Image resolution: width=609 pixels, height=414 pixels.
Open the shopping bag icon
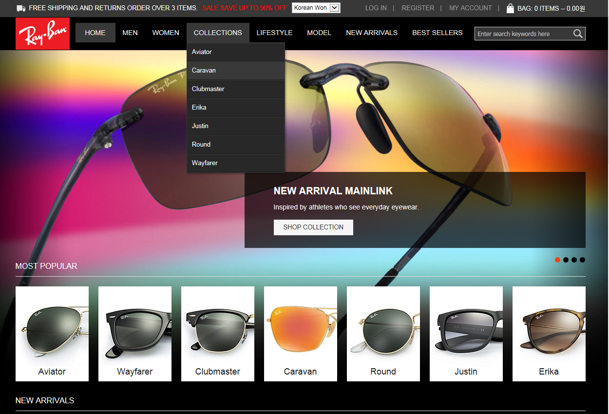(x=510, y=8)
